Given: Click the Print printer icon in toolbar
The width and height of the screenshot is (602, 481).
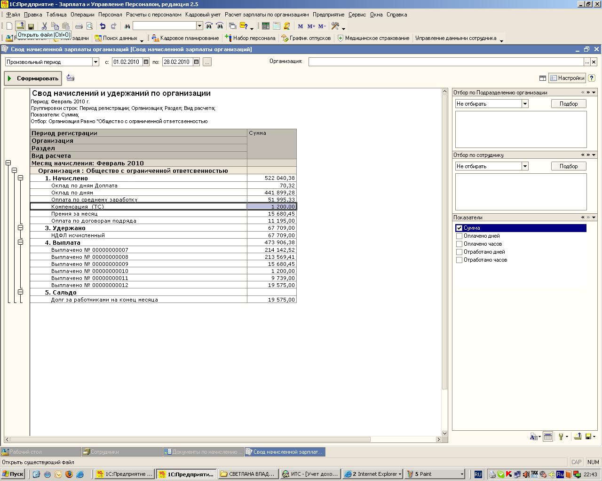Looking at the screenshot, I should [79, 26].
